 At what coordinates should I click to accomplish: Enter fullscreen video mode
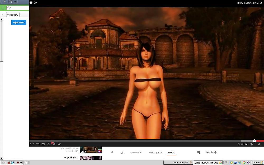(32, 144)
